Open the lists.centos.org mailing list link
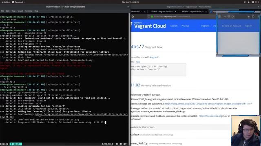The height and width of the screenshot is (146, 261). [211, 116]
